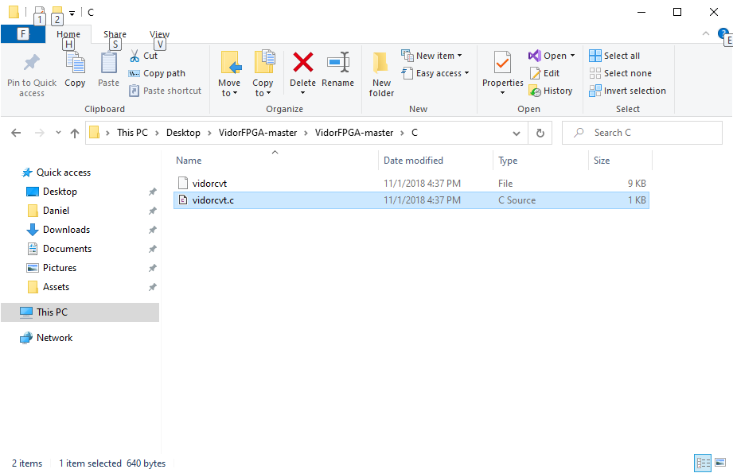This screenshot has height=473, width=733.
Task: Click Invert selection in Select group
Action: (627, 91)
